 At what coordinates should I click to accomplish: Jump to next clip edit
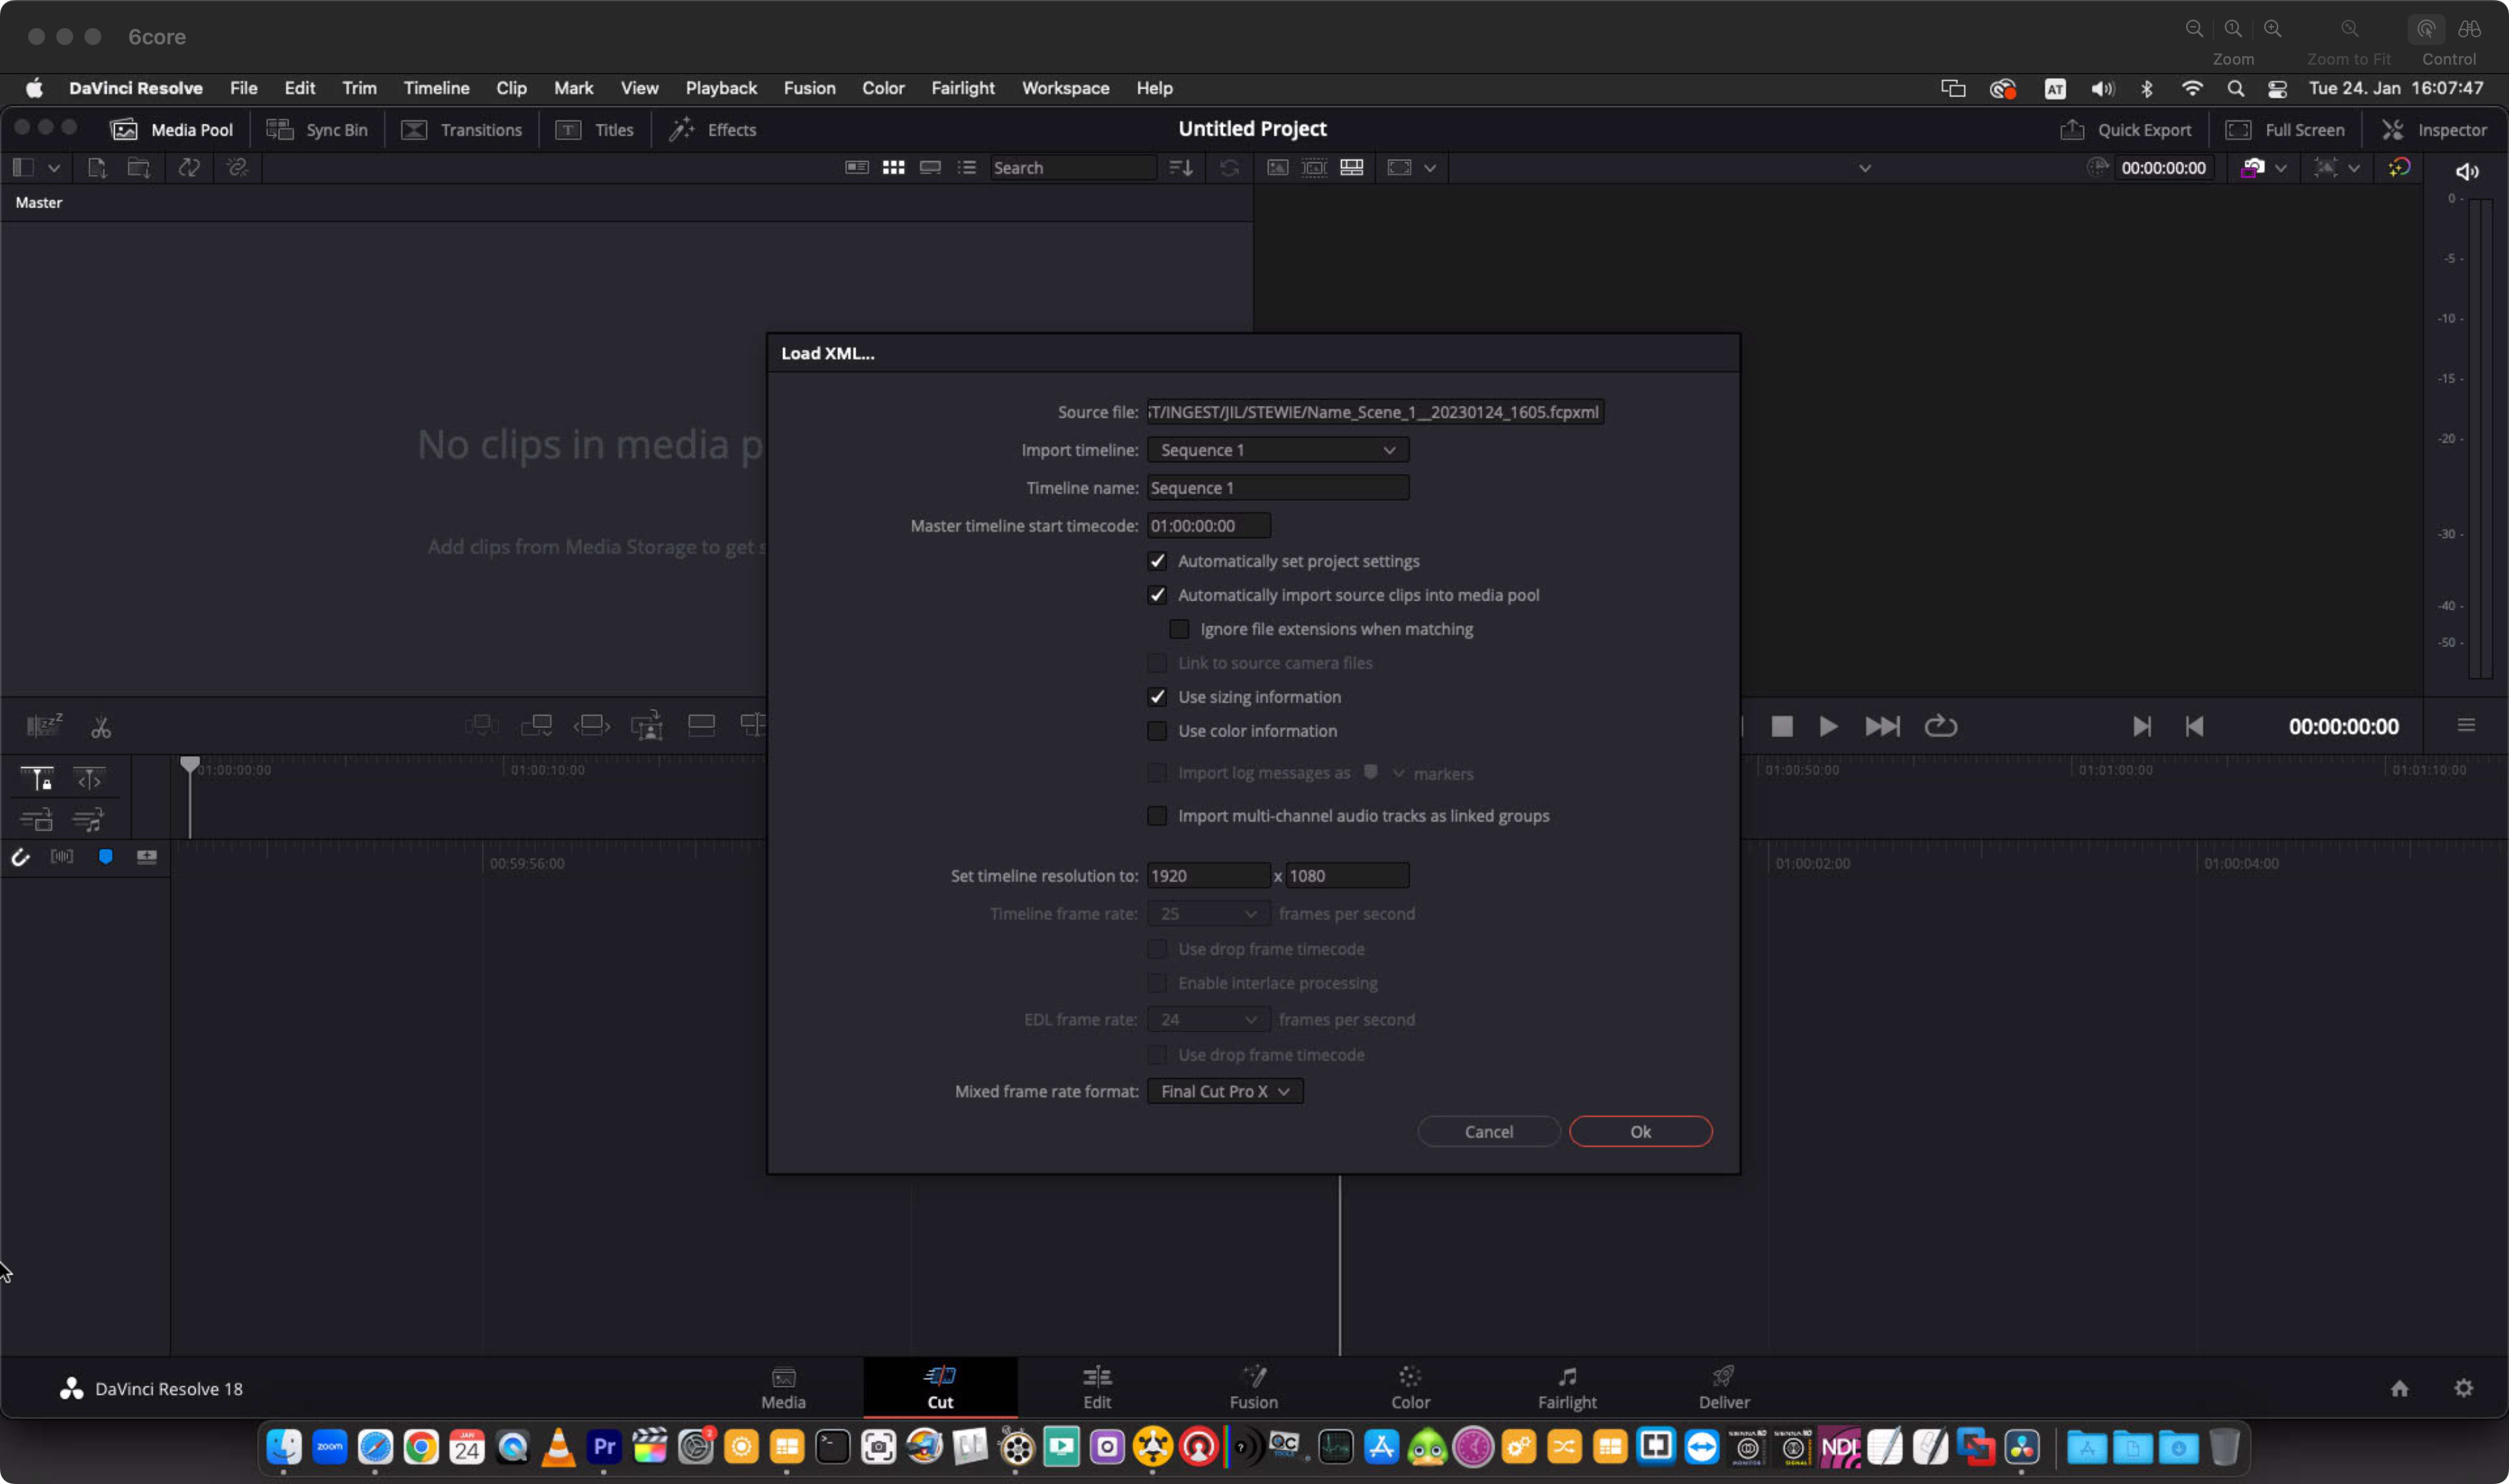click(x=2141, y=726)
